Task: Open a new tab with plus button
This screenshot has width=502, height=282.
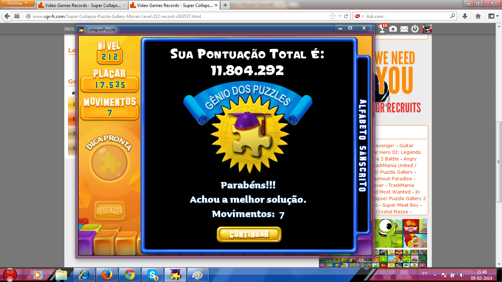Action: (x=225, y=5)
